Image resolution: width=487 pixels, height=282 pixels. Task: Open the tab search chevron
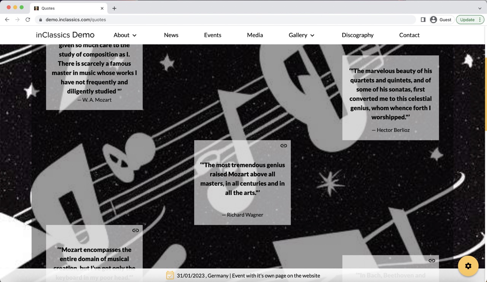479,8
